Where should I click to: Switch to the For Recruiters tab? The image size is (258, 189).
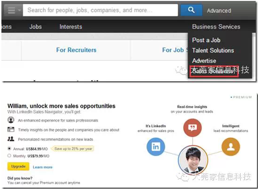(76, 50)
